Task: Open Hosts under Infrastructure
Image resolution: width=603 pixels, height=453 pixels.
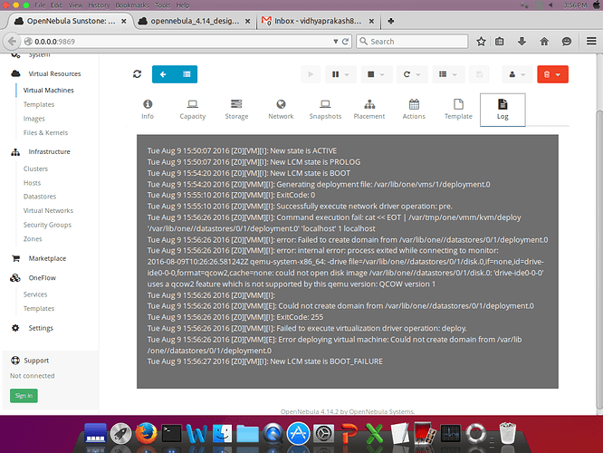Action: 32,183
